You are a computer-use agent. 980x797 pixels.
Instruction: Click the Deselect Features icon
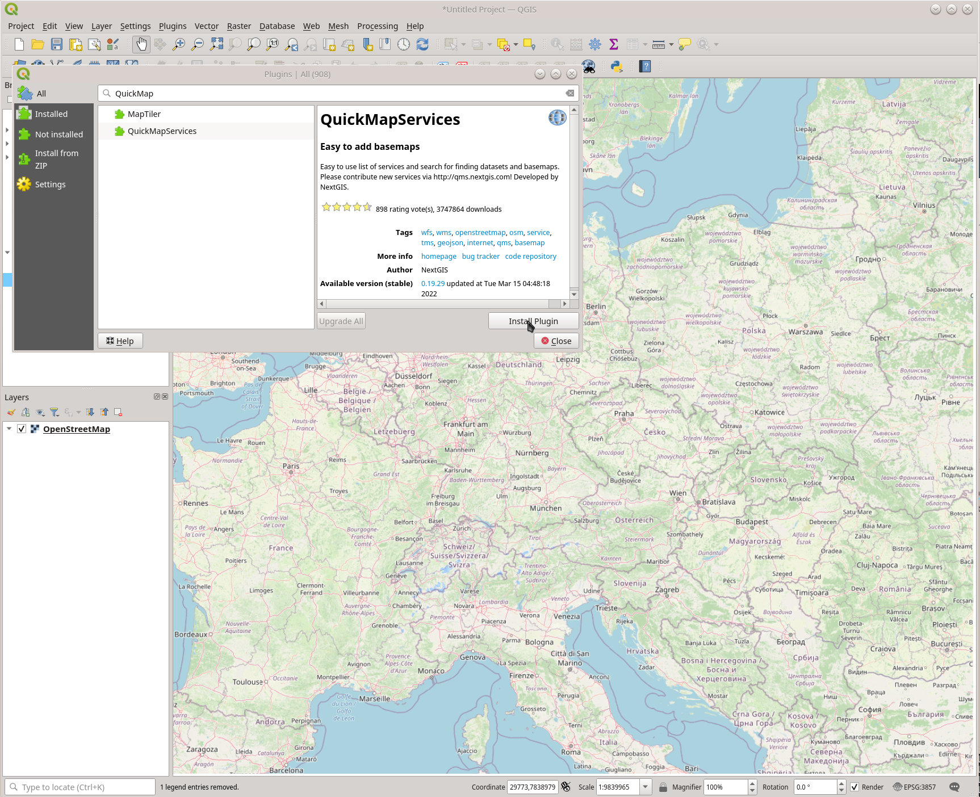[x=503, y=44]
